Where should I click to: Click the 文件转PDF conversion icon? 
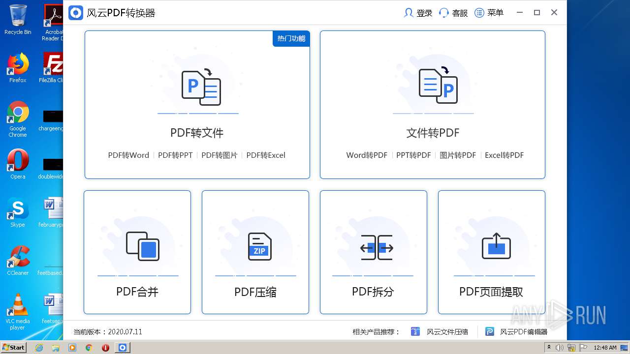click(438, 86)
